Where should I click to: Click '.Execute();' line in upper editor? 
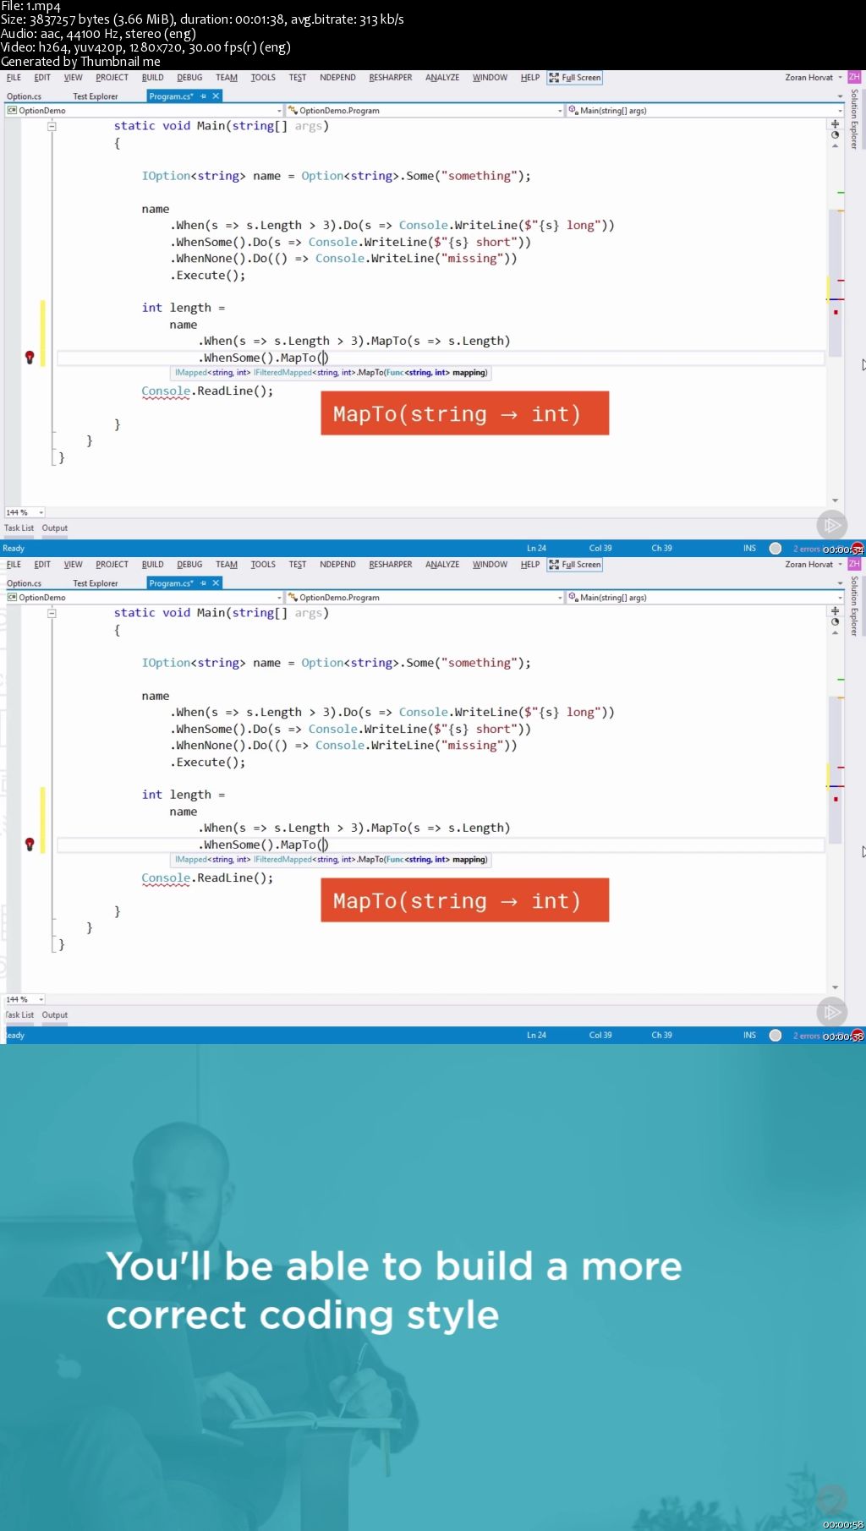[207, 276]
